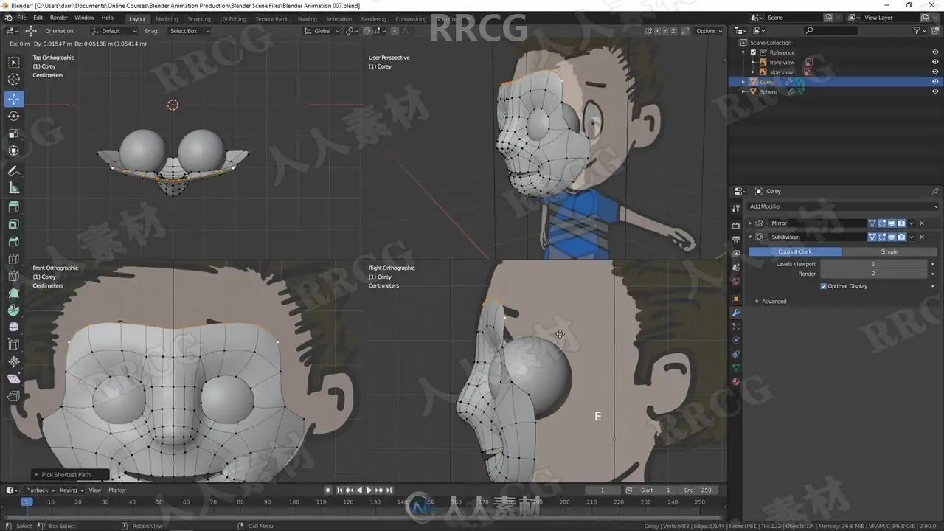This screenshot has width=944, height=531.
Task: Hide the front view object
Action: click(935, 62)
